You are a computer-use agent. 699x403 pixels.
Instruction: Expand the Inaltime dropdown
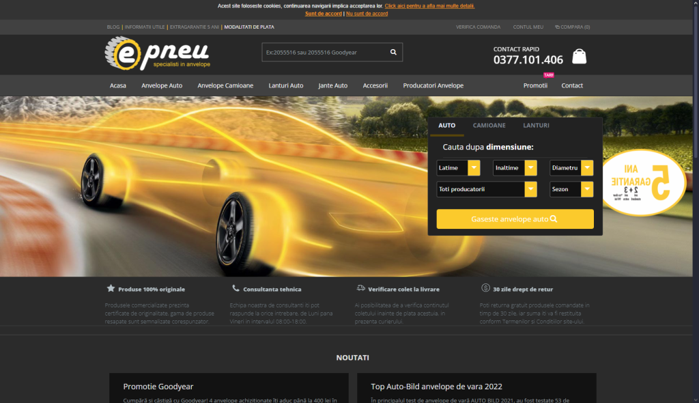coord(515,168)
